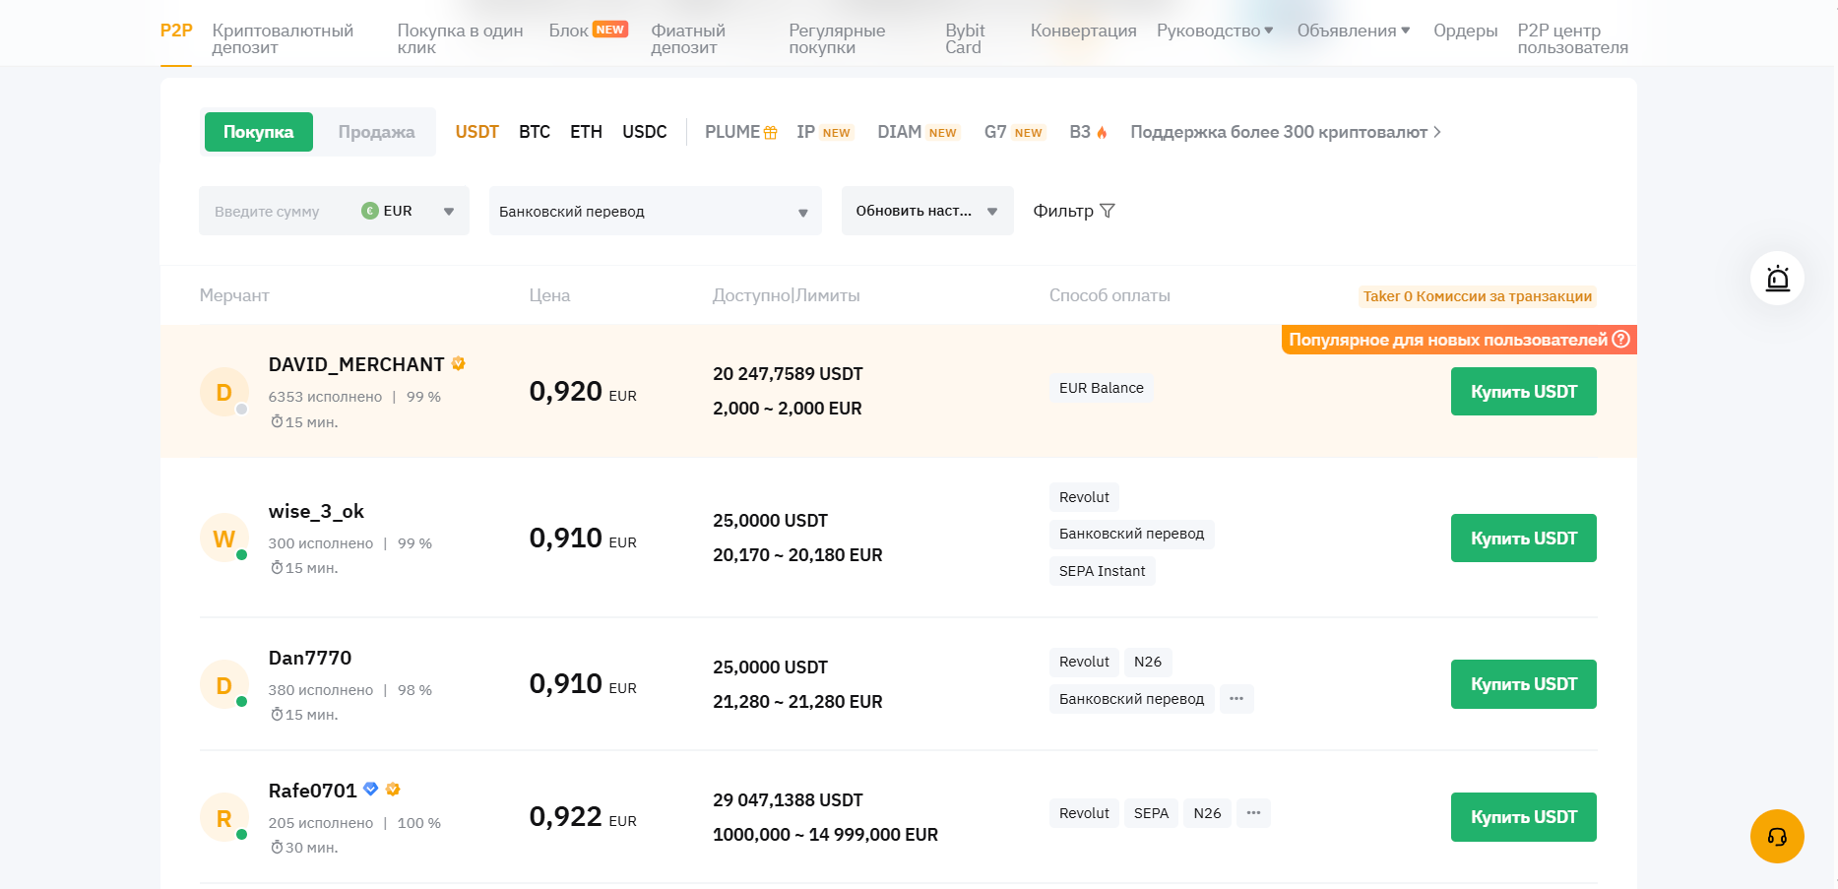Show more payment methods for Dan7770

[1236, 699]
